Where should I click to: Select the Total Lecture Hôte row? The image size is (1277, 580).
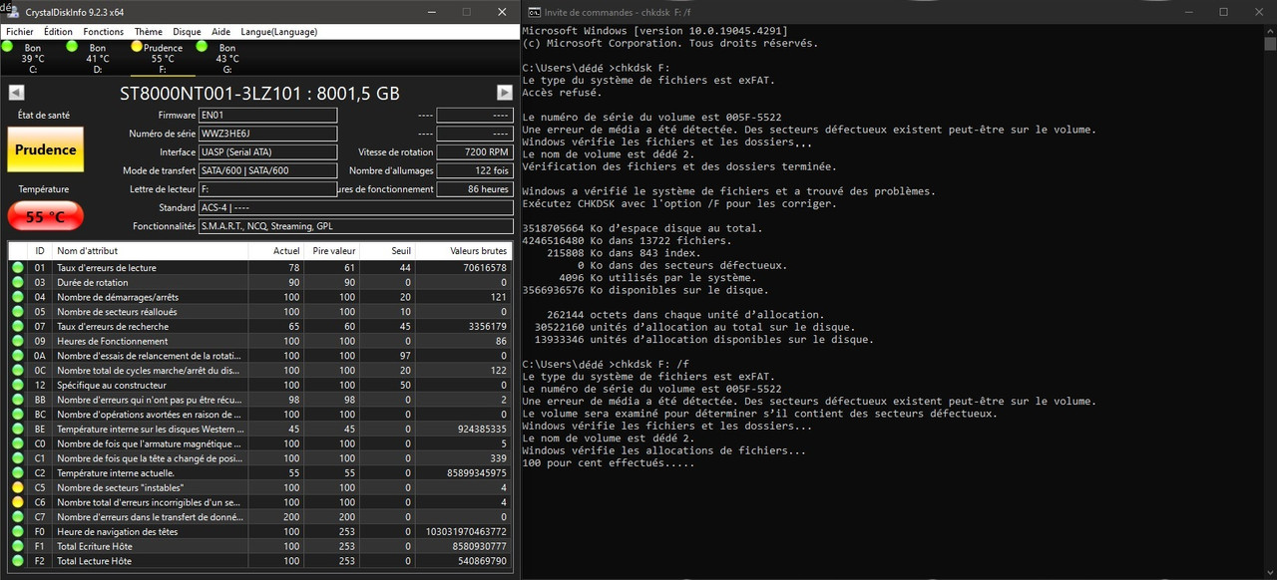point(260,561)
